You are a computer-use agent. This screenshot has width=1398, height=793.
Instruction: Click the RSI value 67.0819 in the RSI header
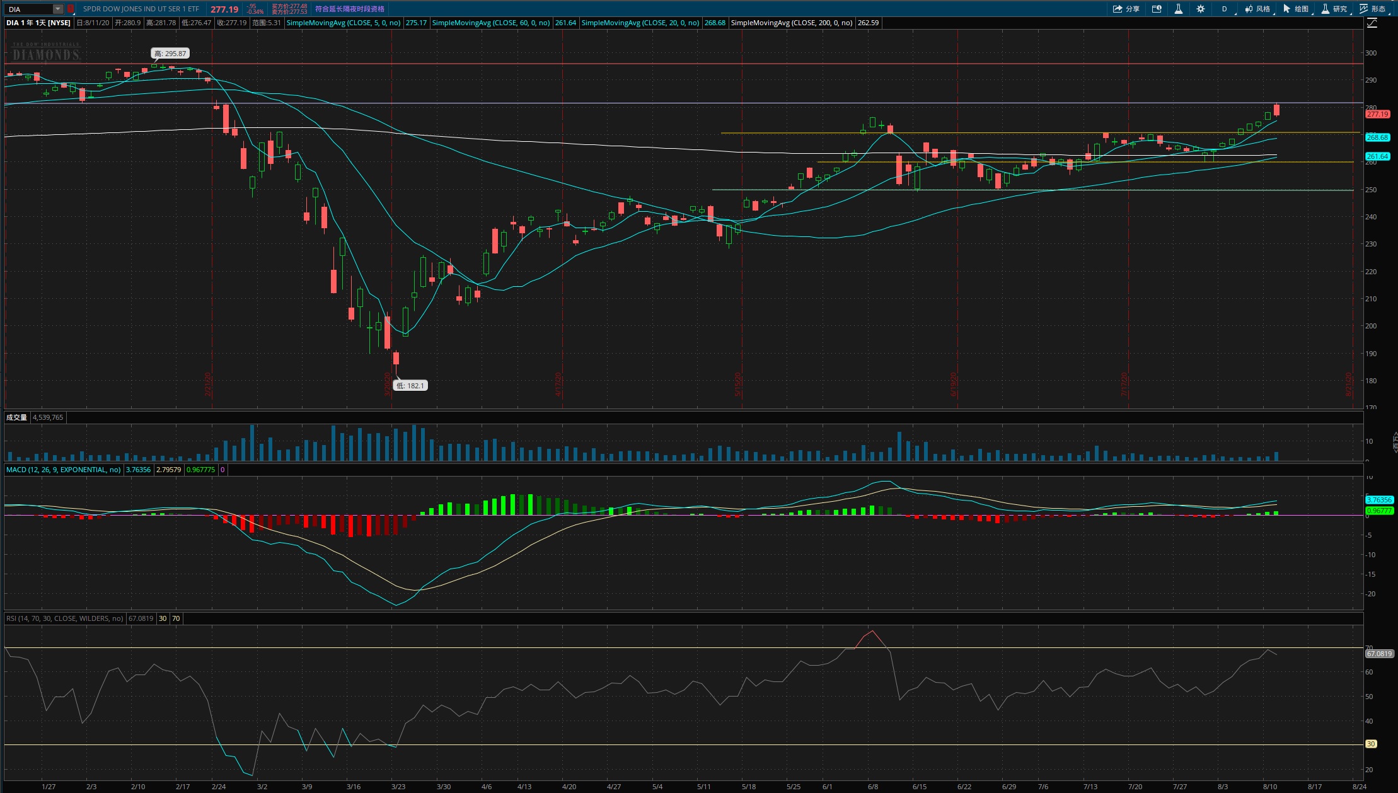point(141,618)
